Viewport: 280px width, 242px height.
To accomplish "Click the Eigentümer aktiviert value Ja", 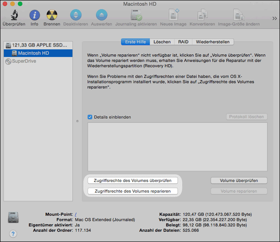I will pyautogui.click(x=77, y=225).
